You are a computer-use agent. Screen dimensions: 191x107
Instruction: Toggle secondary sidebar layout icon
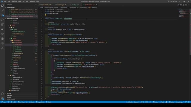[x=173, y=1]
